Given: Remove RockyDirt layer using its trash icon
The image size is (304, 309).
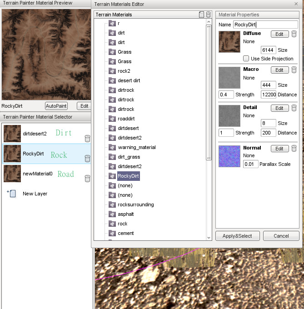Looking at the screenshot, I should click(x=87, y=159).
